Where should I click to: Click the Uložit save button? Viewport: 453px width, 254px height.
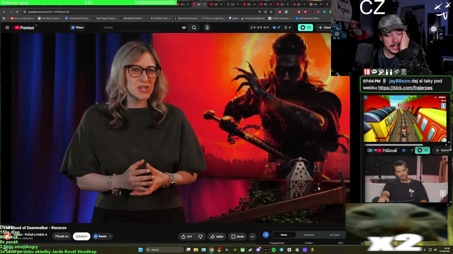(237, 237)
